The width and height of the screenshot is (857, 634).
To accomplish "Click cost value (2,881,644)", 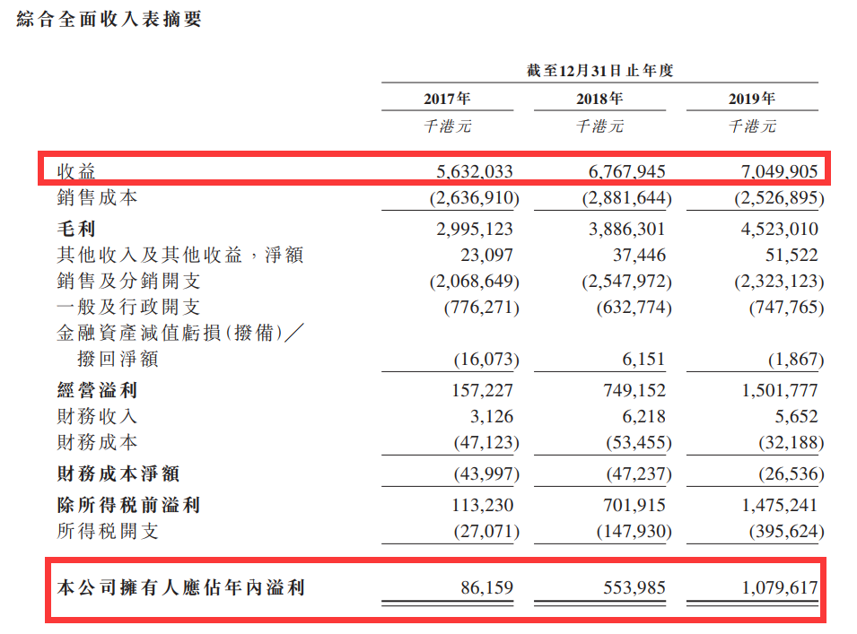I will pos(627,197).
